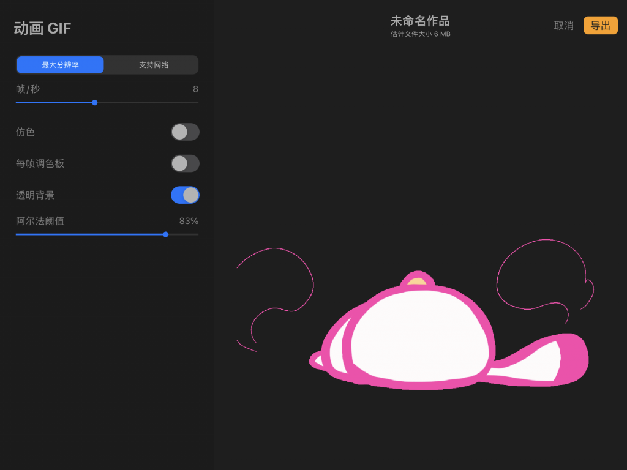This screenshot has height=470, width=627.
Task: Click the frames per second value 8
Action: [195, 89]
